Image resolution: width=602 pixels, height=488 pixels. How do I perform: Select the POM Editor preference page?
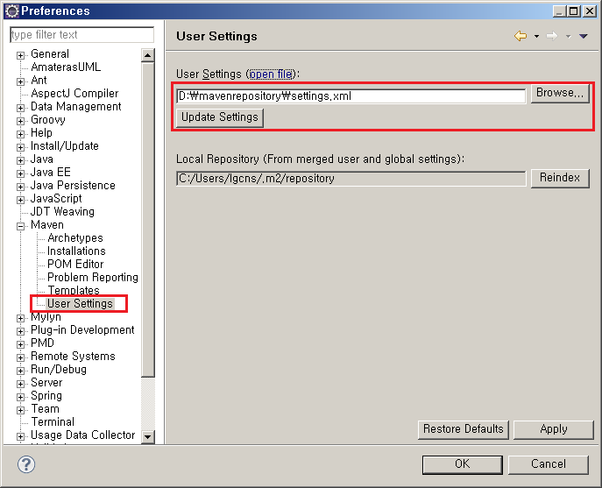click(x=75, y=264)
